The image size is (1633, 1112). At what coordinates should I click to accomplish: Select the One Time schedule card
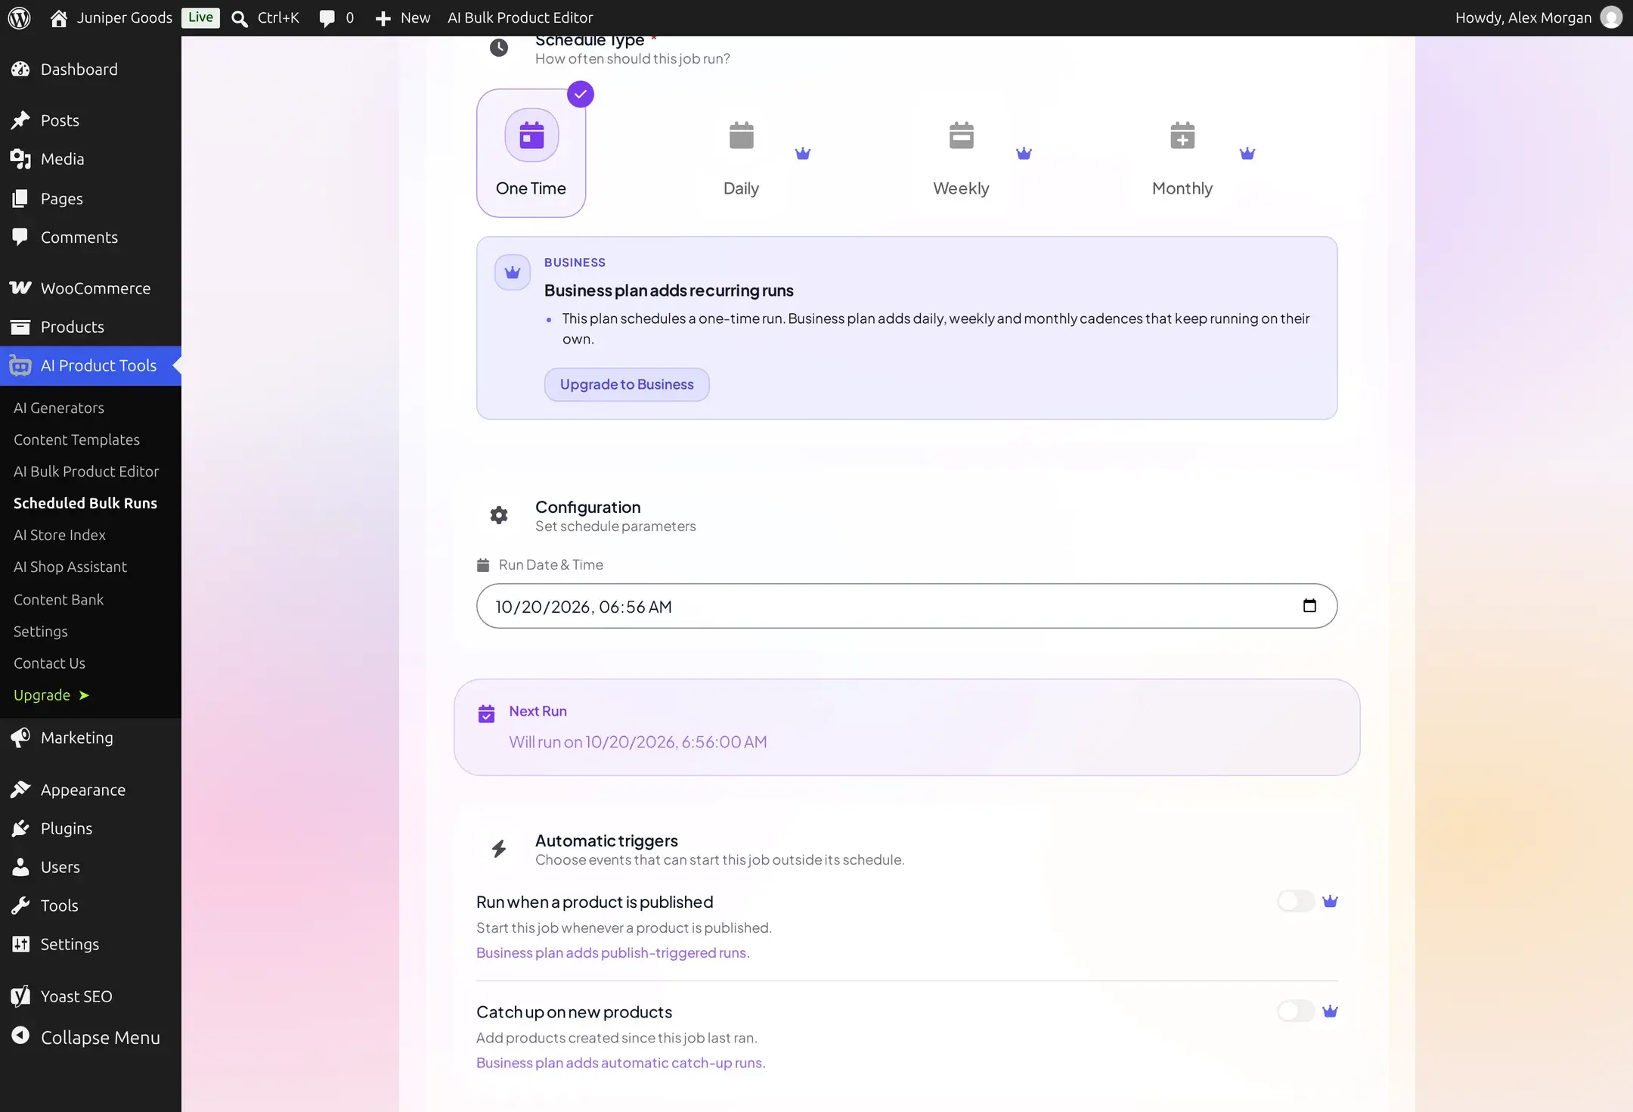pyautogui.click(x=531, y=153)
